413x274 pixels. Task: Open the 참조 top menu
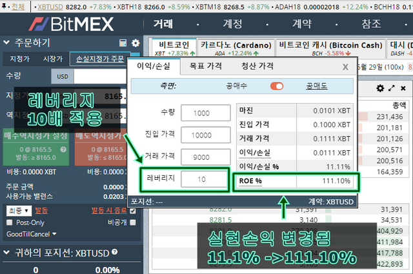tap(371, 24)
